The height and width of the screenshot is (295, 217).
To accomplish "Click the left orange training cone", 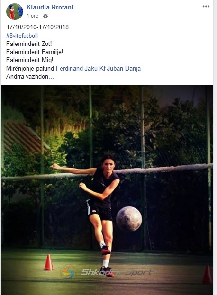I will coord(49,262).
